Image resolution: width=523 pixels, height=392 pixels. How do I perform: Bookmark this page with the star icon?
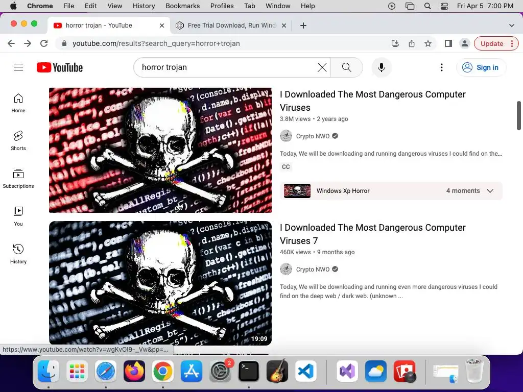(x=428, y=43)
